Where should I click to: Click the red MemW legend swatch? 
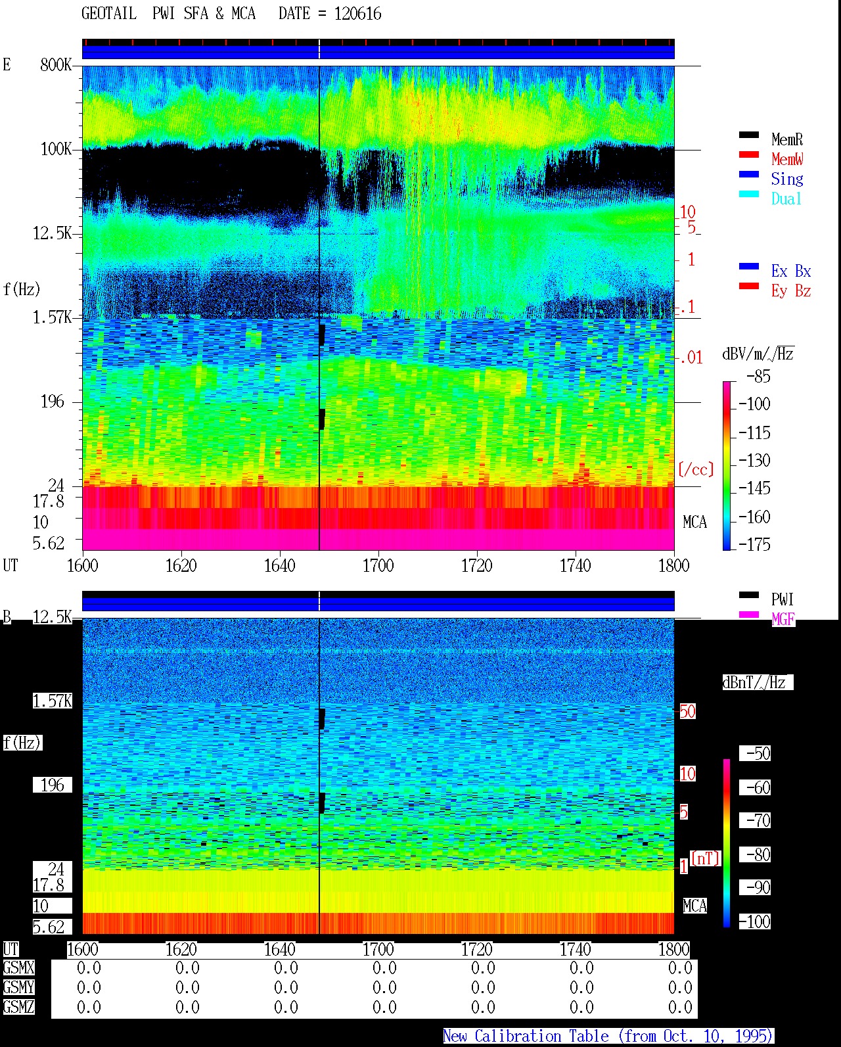coord(748,155)
